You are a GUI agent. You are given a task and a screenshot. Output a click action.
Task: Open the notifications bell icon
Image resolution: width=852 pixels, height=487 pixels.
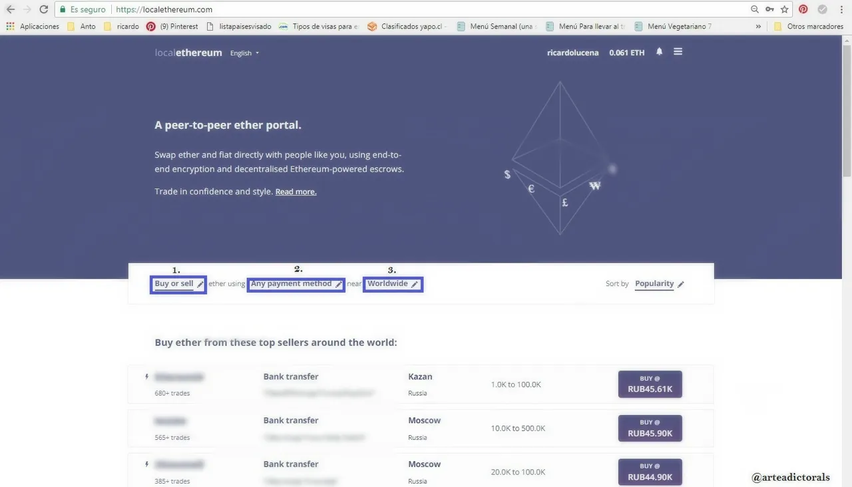click(x=659, y=51)
